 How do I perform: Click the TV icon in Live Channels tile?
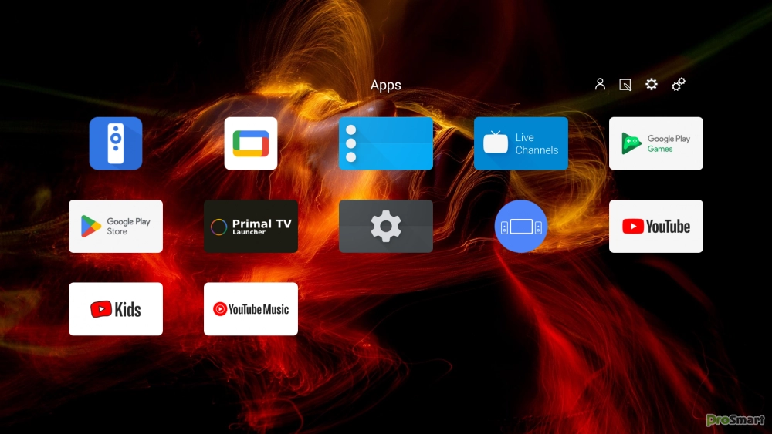[x=496, y=143]
